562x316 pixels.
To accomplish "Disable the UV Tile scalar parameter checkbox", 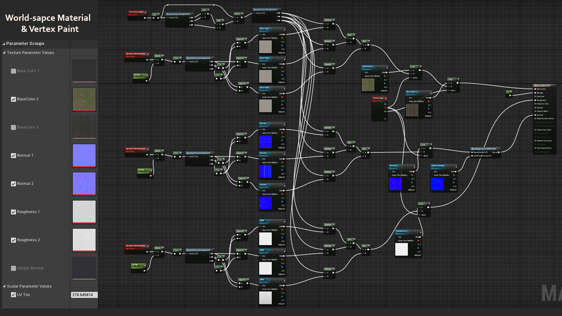I will [13, 295].
